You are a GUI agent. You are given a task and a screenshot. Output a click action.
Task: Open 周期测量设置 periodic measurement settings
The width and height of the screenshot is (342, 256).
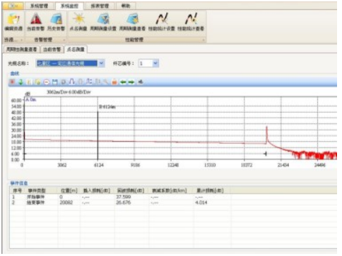(103, 22)
